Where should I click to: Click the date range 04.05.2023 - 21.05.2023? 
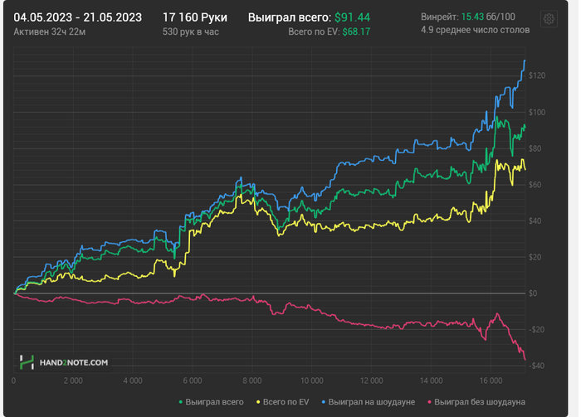point(77,17)
